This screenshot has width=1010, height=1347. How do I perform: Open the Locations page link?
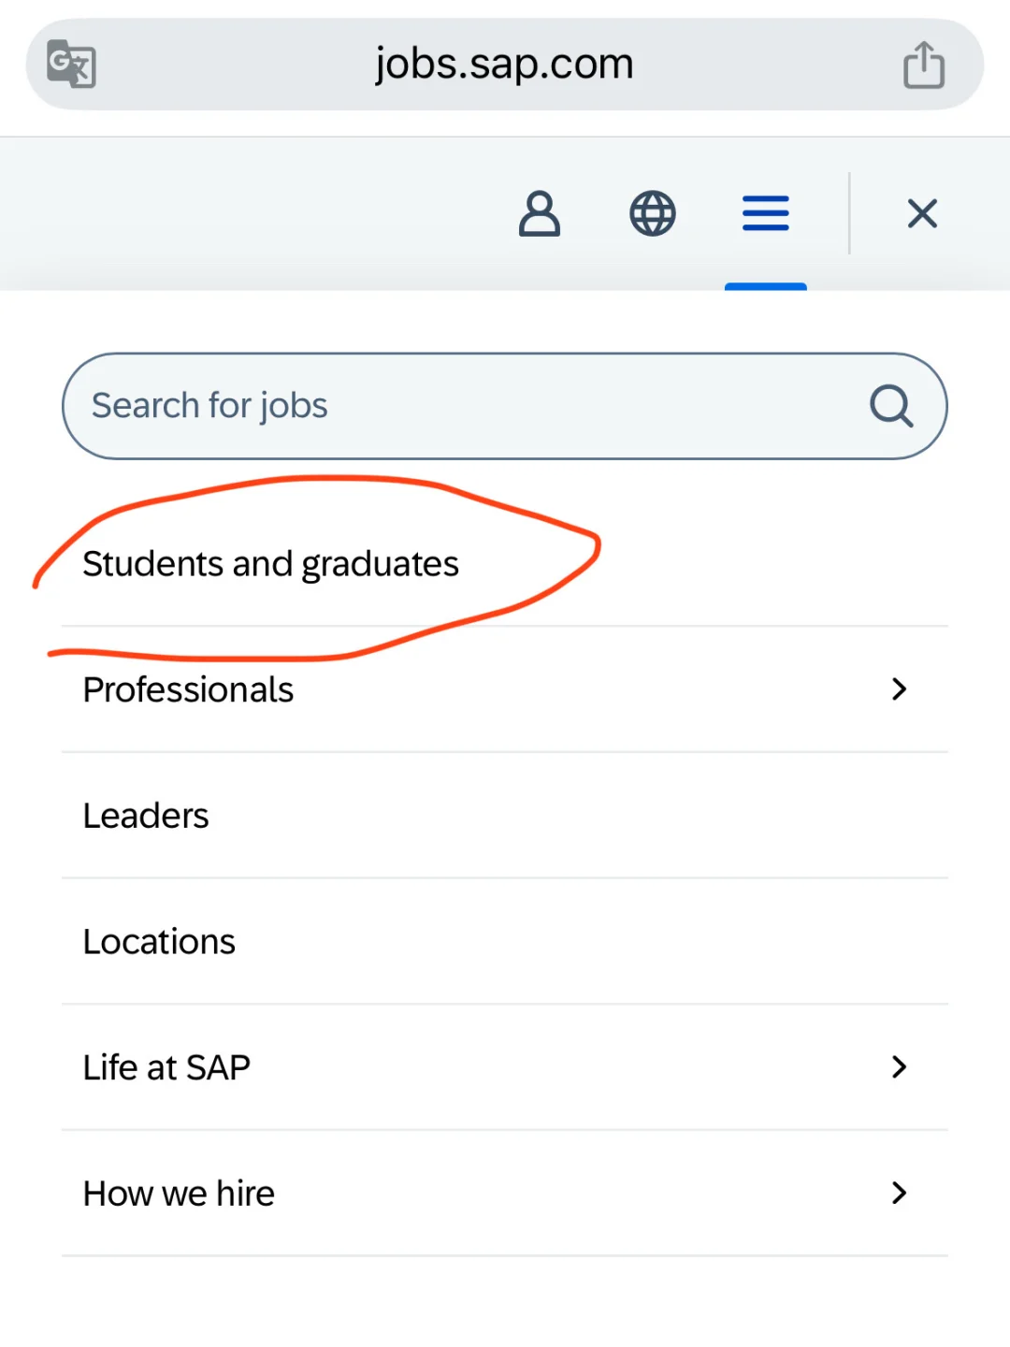(x=159, y=942)
